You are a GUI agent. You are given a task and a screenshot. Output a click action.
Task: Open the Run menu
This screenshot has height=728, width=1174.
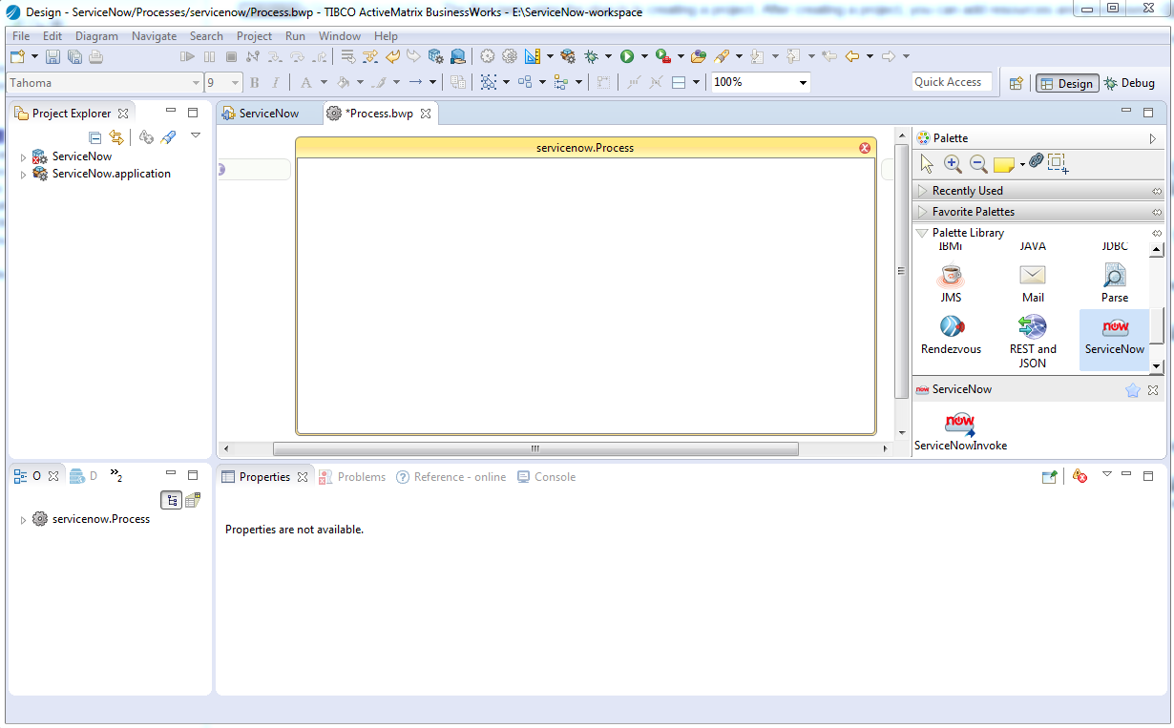[295, 36]
